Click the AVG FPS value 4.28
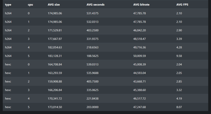Viewport: 211px width, 114px height. tap(179, 47)
